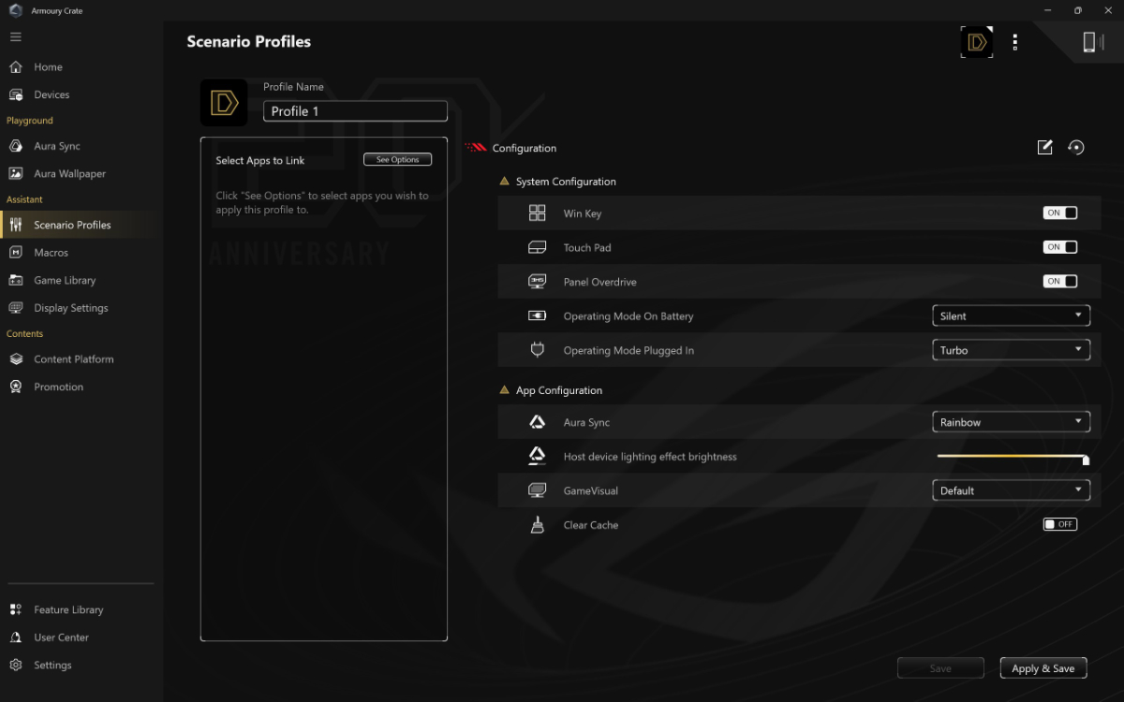The width and height of the screenshot is (1124, 702).
Task: Click the Content Platform sidebar icon
Action: point(16,359)
